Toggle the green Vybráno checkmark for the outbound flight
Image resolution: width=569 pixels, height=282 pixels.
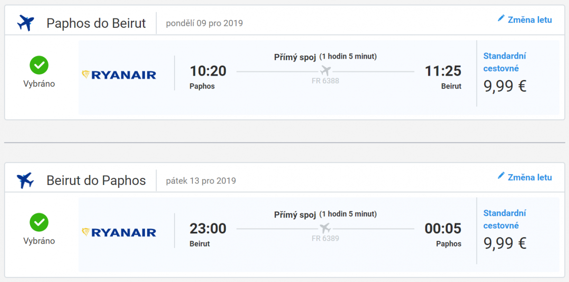click(39, 65)
